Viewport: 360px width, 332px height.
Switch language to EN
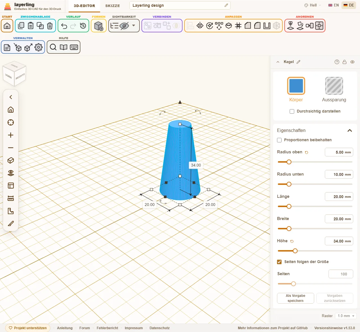[334, 5]
